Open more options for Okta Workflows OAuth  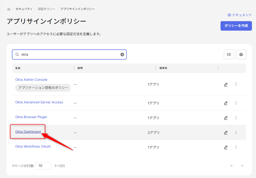tap(236, 147)
